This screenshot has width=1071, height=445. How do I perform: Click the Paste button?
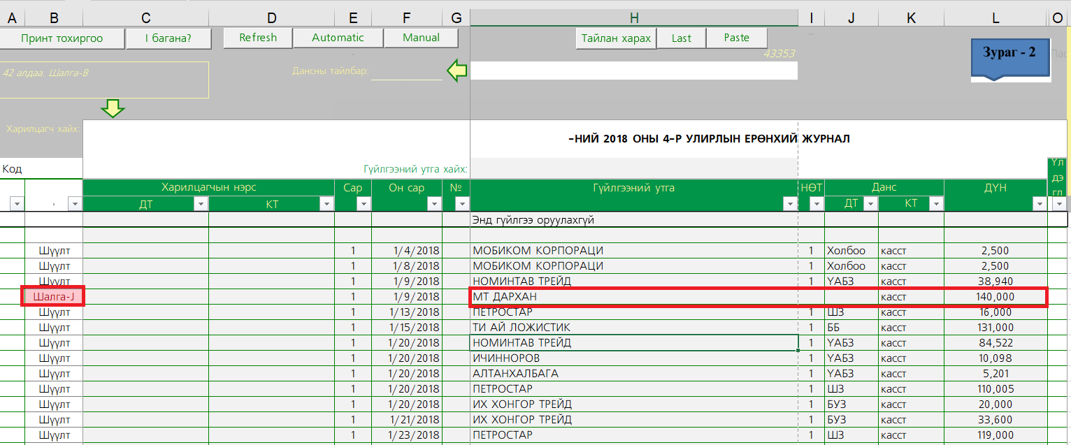[736, 38]
